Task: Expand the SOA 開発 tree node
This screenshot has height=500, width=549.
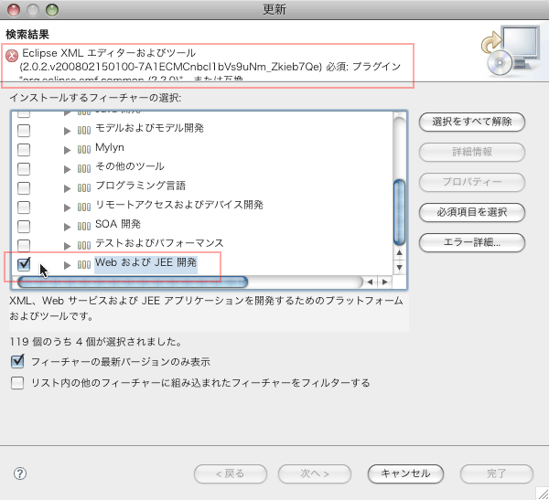Action: [x=67, y=227]
